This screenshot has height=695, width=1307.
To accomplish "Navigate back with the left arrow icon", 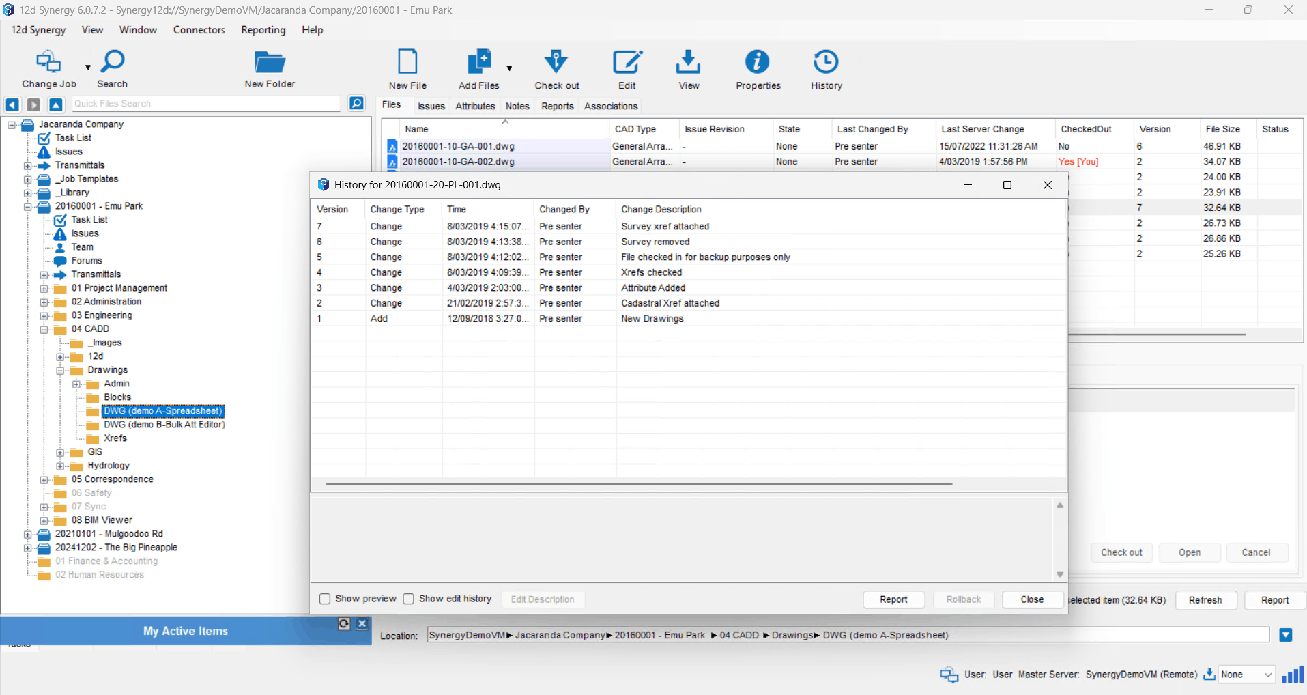I will point(12,104).
